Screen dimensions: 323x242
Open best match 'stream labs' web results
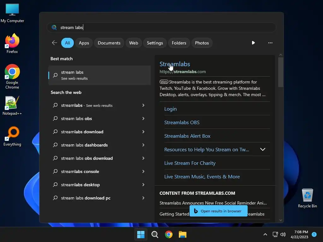[99, 75]
